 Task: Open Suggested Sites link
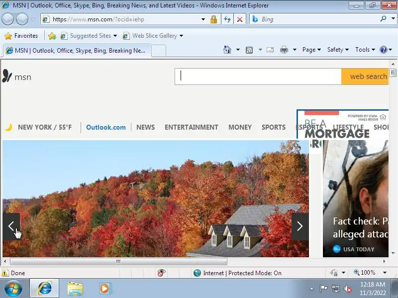point(89,36)
